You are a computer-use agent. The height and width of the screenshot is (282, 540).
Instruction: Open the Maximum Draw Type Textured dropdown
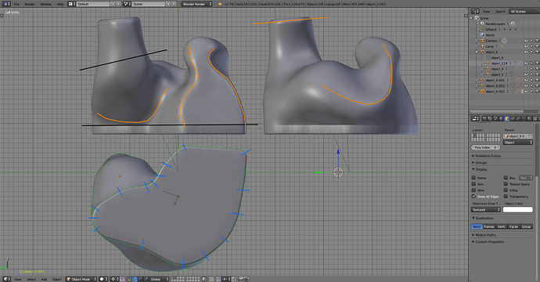click(x=485, y=210)
